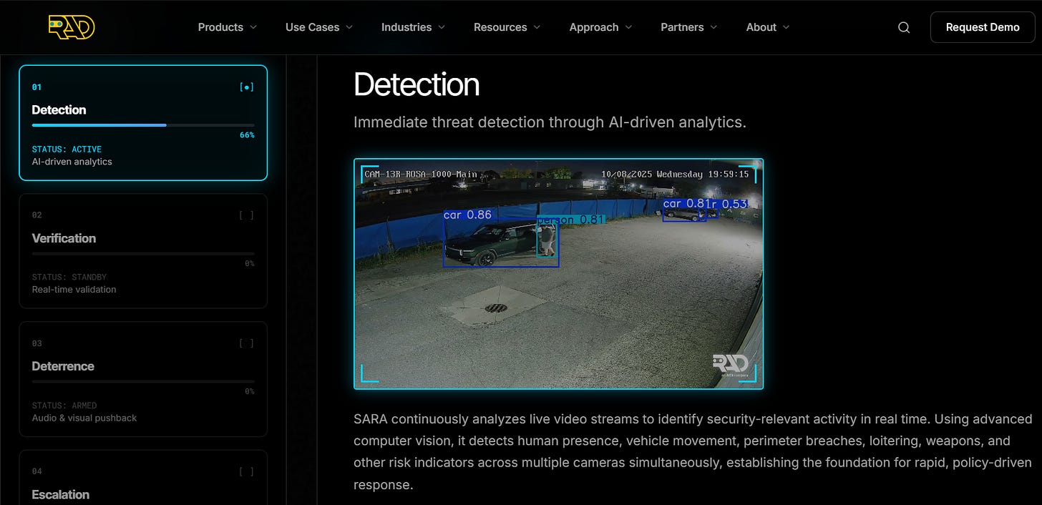The image size is (1042, 505).
Task: Expand the chevron next to Partners
Action: 714,27
